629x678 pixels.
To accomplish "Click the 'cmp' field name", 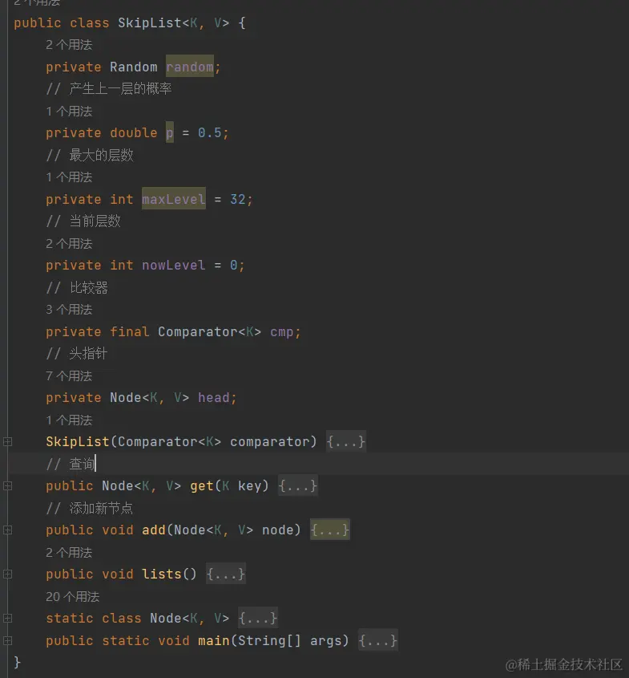I will [x=282, y=331].
